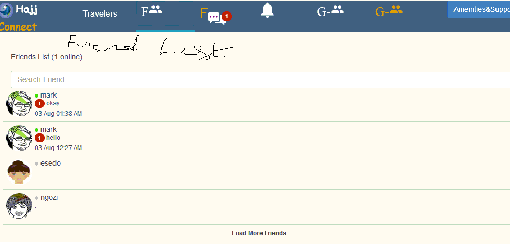The image size is (510, 244).
Task: Click Load More Friends
Action: (259, 233)
